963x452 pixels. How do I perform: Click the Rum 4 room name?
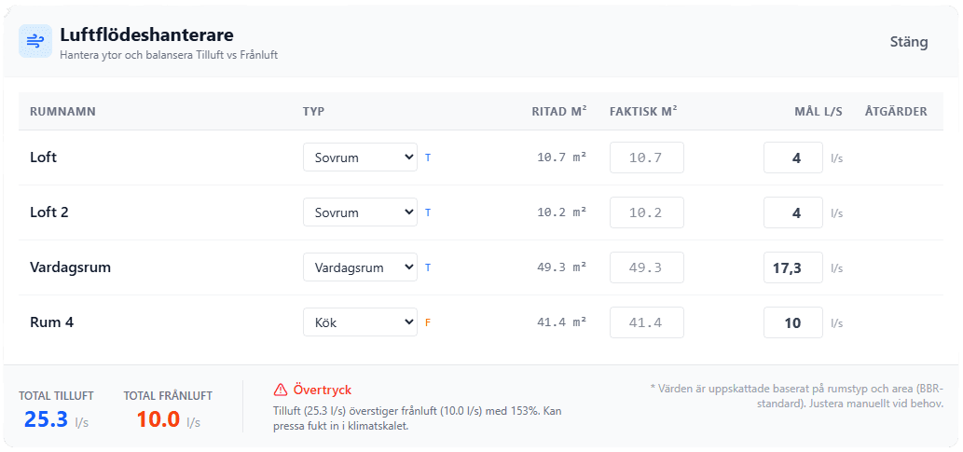point(52,322)
